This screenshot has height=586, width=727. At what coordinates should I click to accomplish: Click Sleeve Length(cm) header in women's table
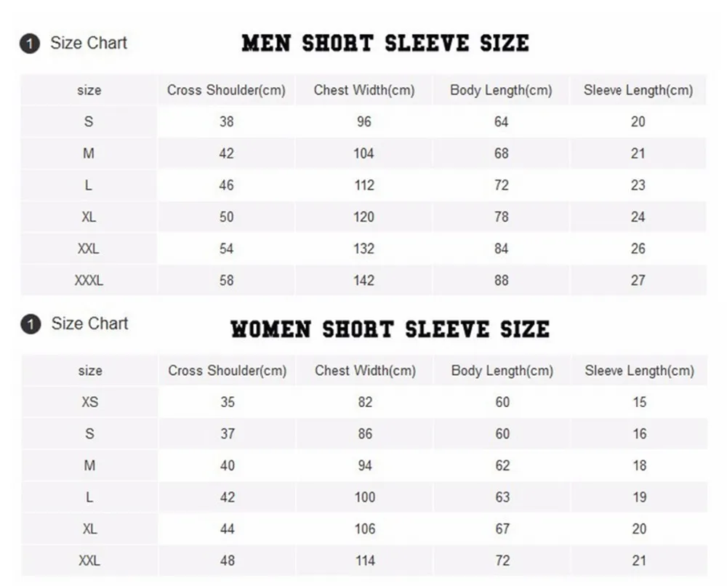tap(639, 371)
